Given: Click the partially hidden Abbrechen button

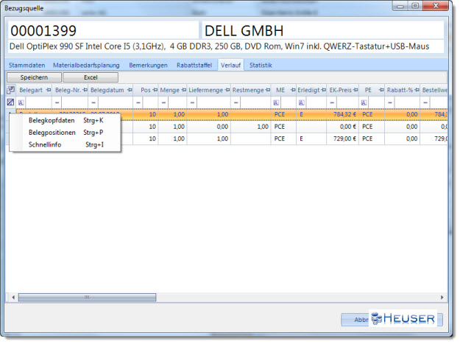Looking at the screenshot, I should (355, 320).
